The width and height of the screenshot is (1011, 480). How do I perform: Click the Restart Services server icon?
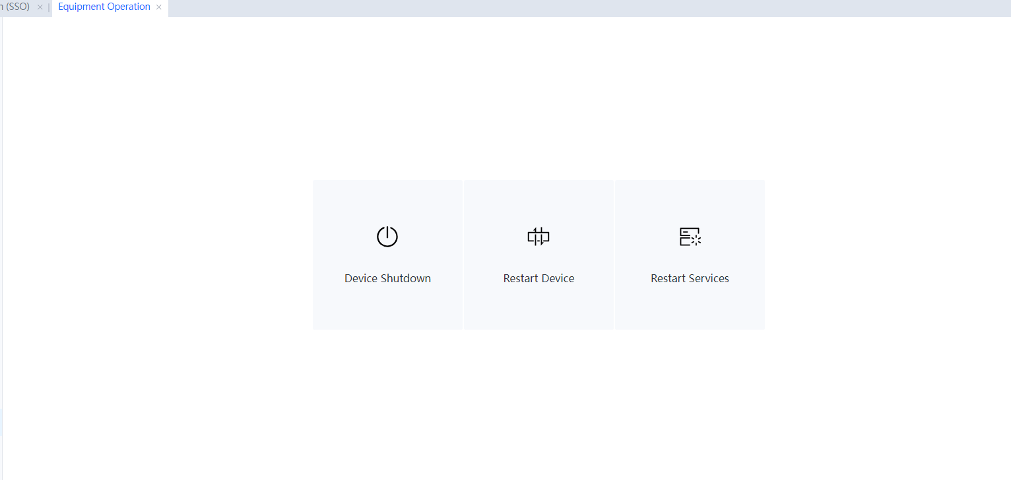pos(690,237)
